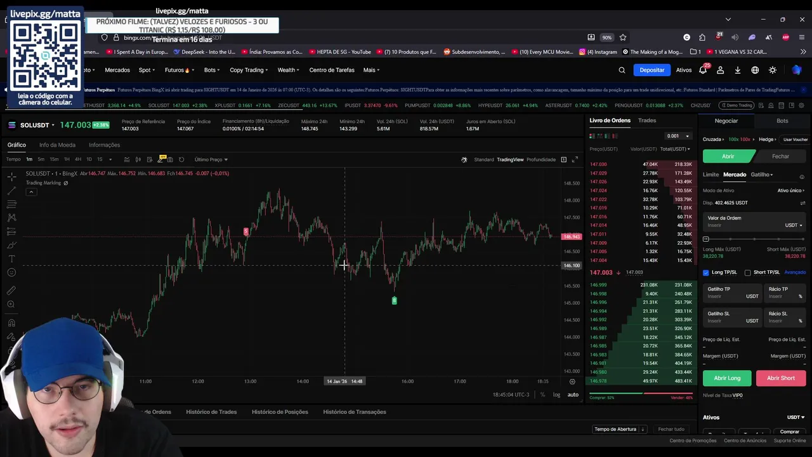Click the transfer arrows icon beside Disp. balance

[x=802, y=203]
